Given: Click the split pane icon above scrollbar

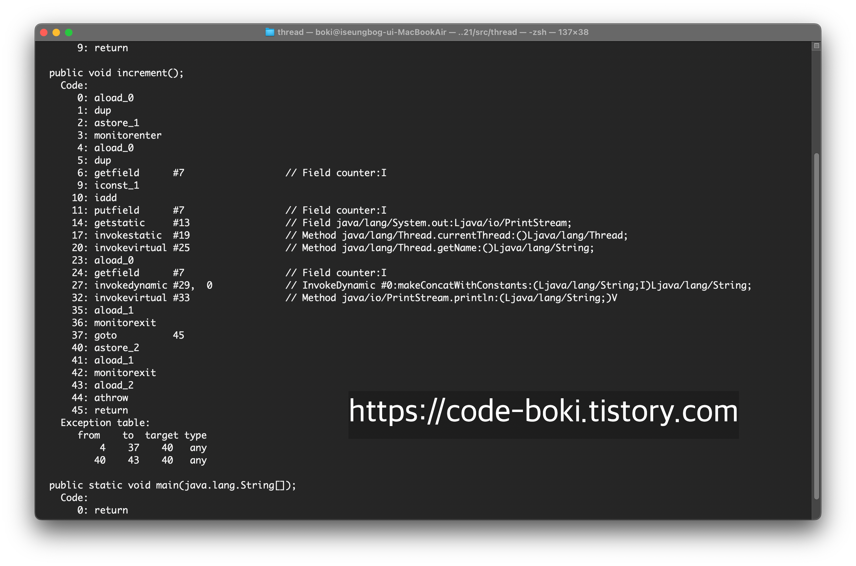Looking at the screenshot, I should point(816,46).
